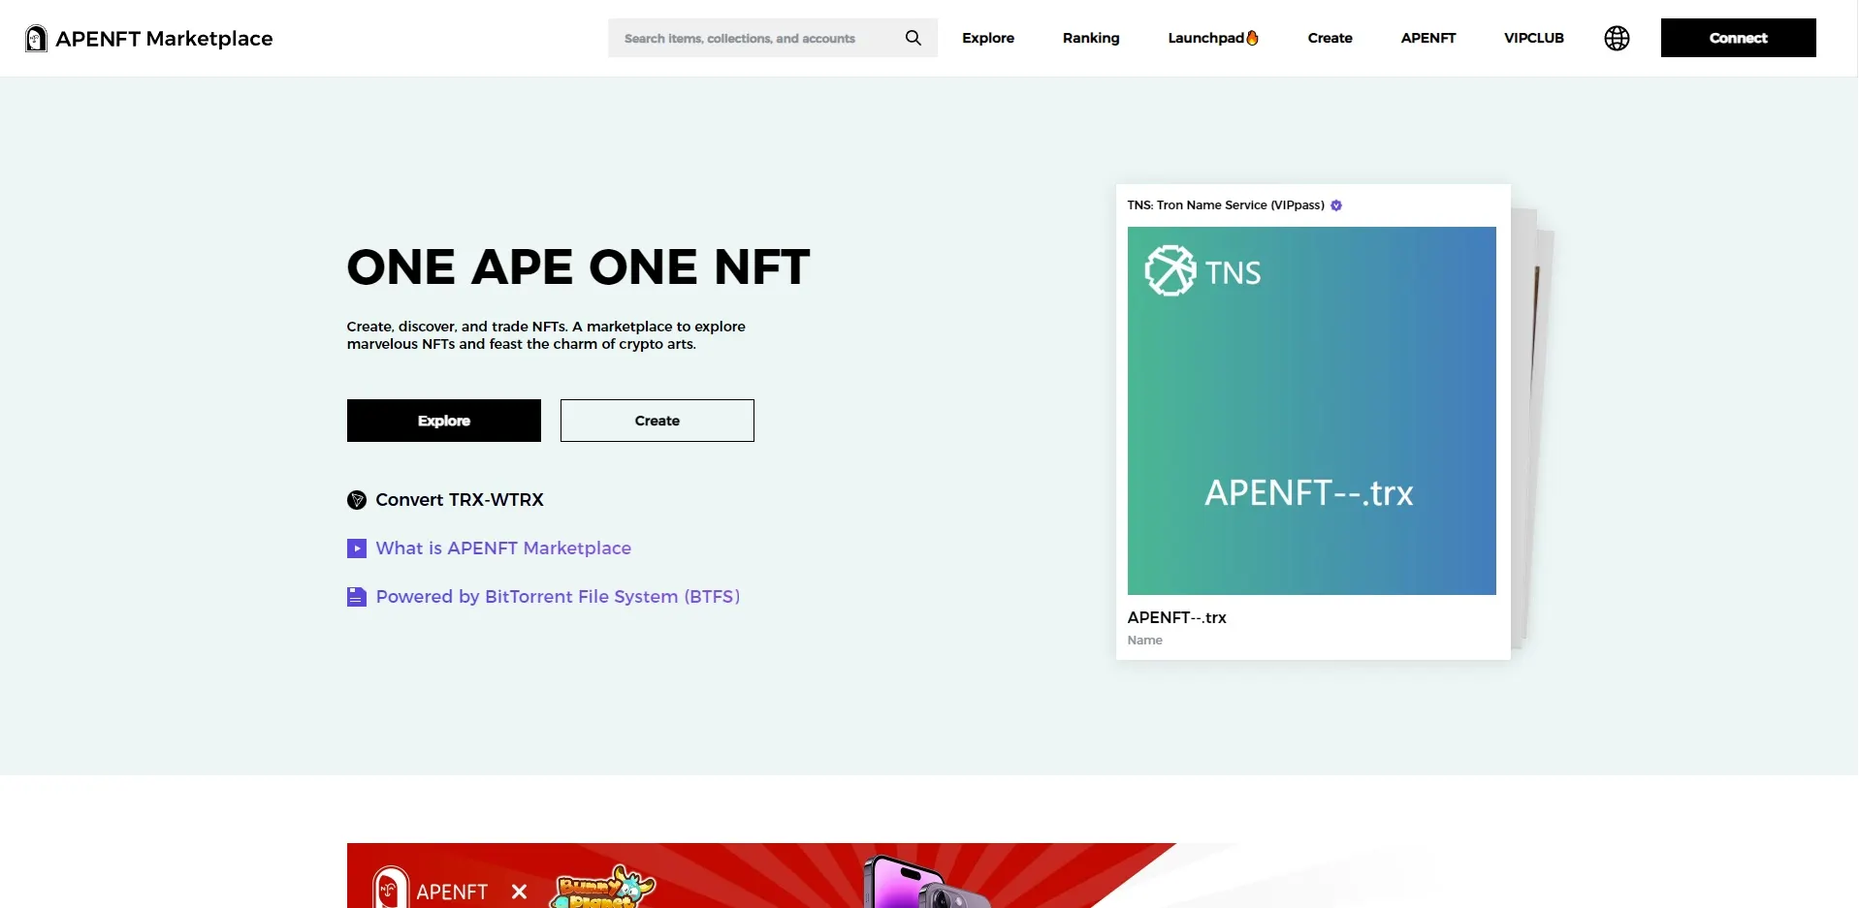1859x908 pixels.
Task: Open the APENFT nav menu item
Action: [x=1427, y=38]
